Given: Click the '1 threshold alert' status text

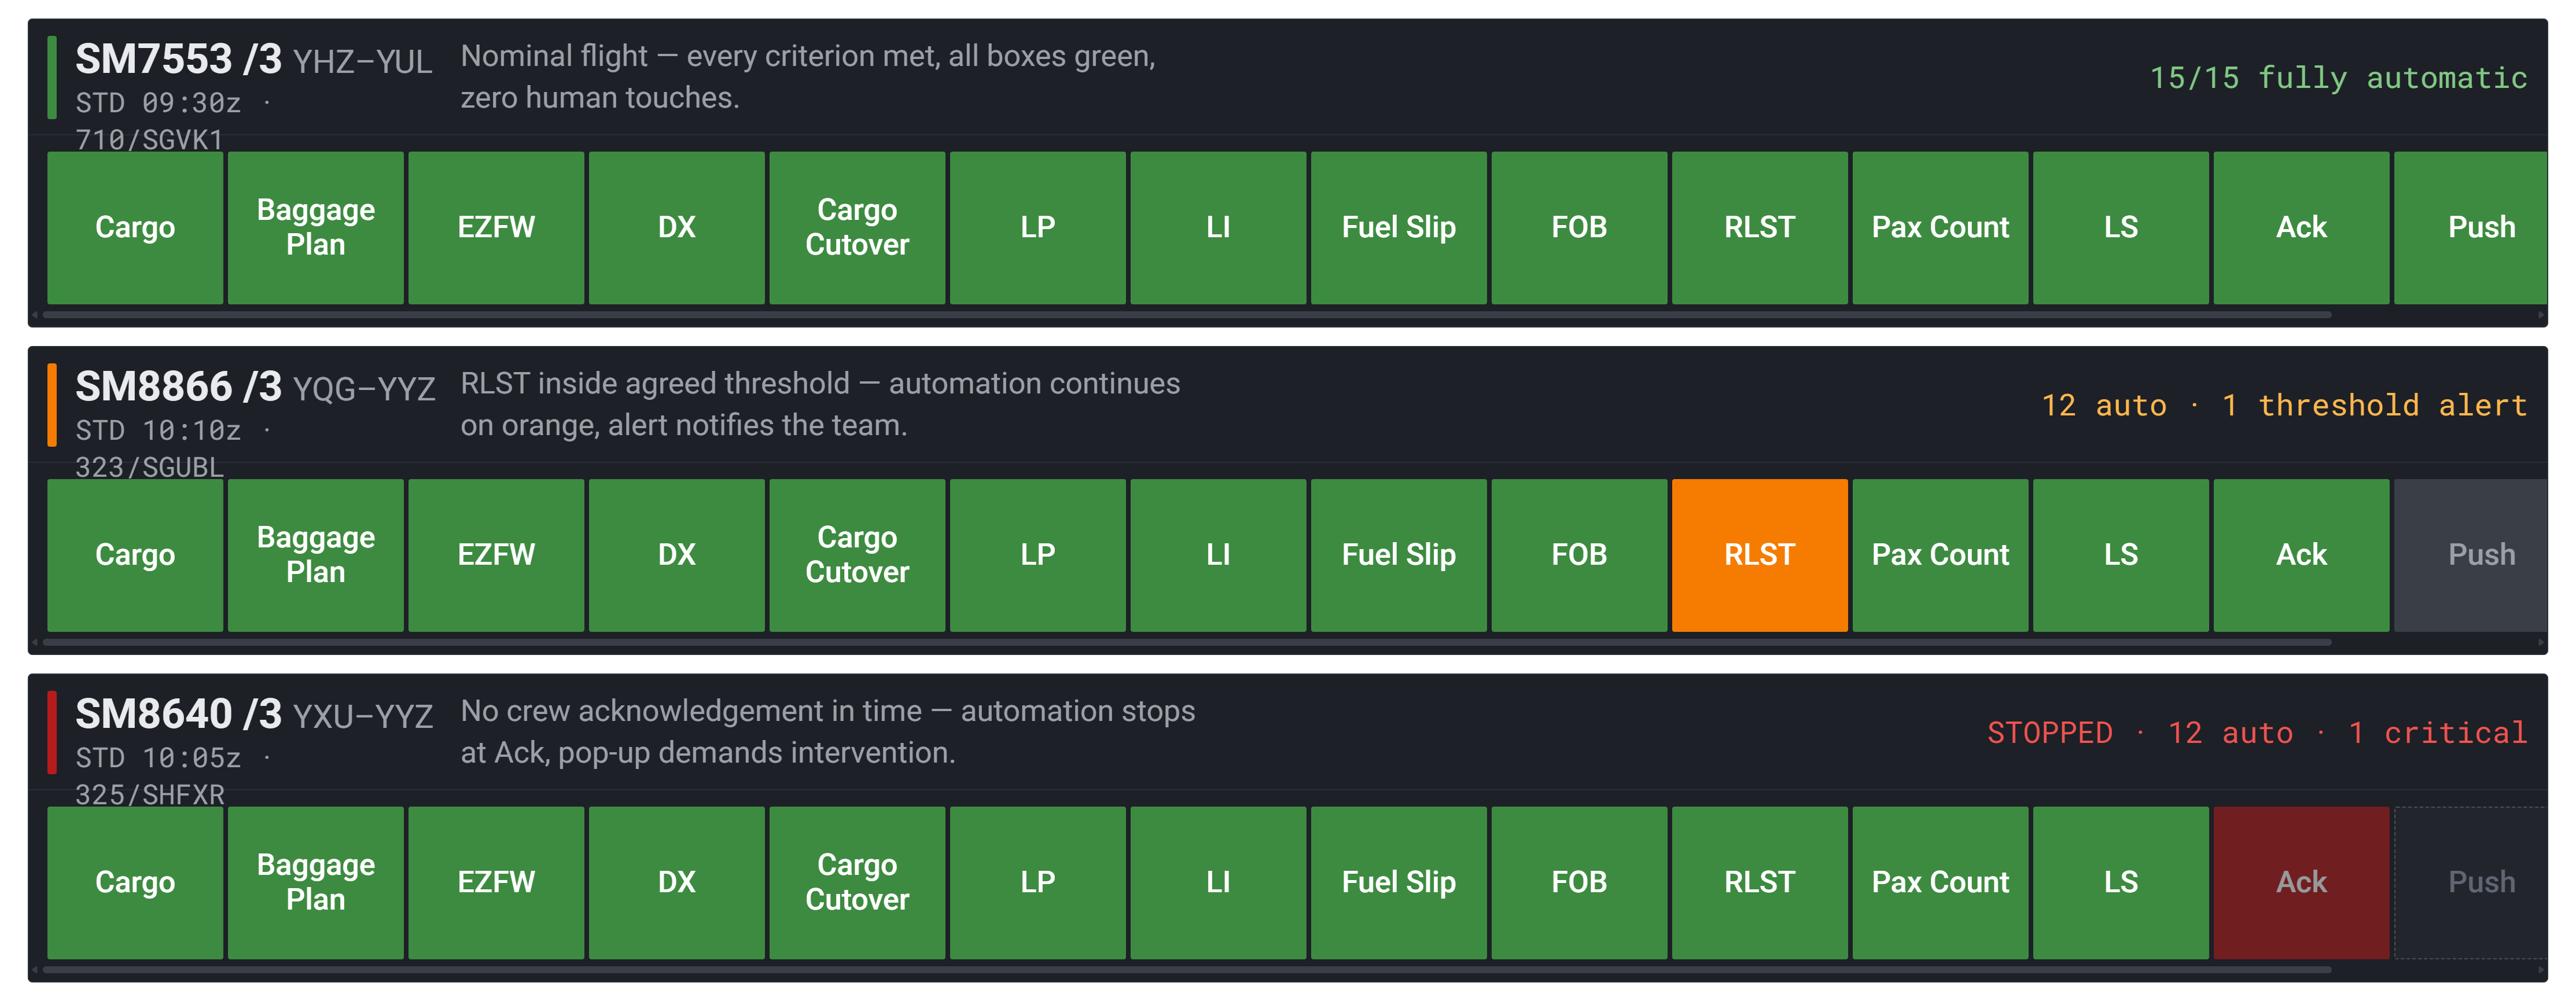Looking at the screenshot, I should [2374, 405].
